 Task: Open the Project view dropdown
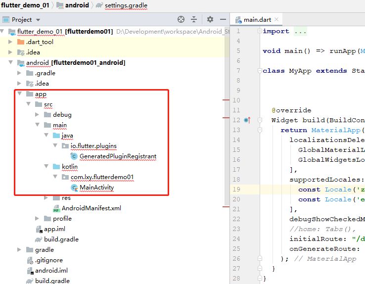38,20
